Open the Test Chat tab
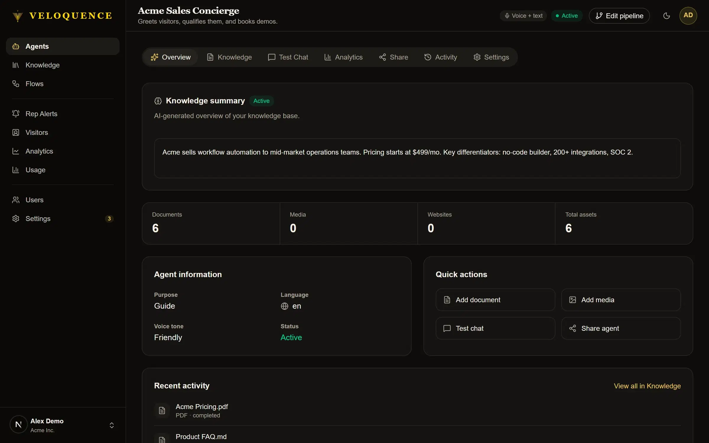The height and width of the screenshot is (443, 709). pos(288,57)
